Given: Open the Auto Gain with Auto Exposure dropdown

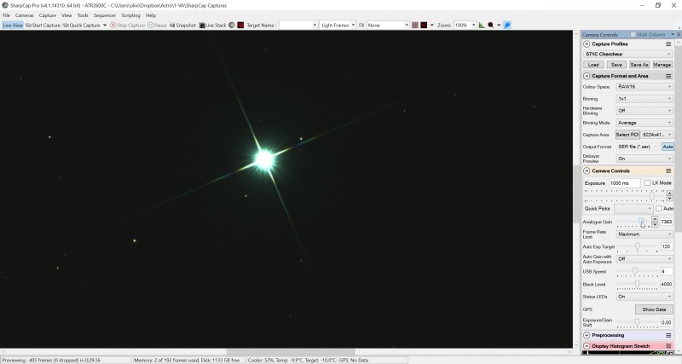Looking at the screenshot, I should click(x=644, y=259).
